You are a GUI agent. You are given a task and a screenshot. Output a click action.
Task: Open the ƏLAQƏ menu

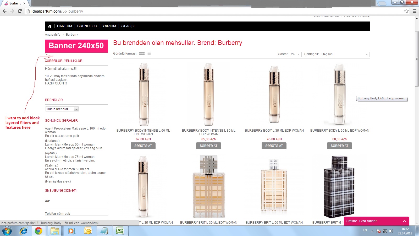(x=128, y=26)
